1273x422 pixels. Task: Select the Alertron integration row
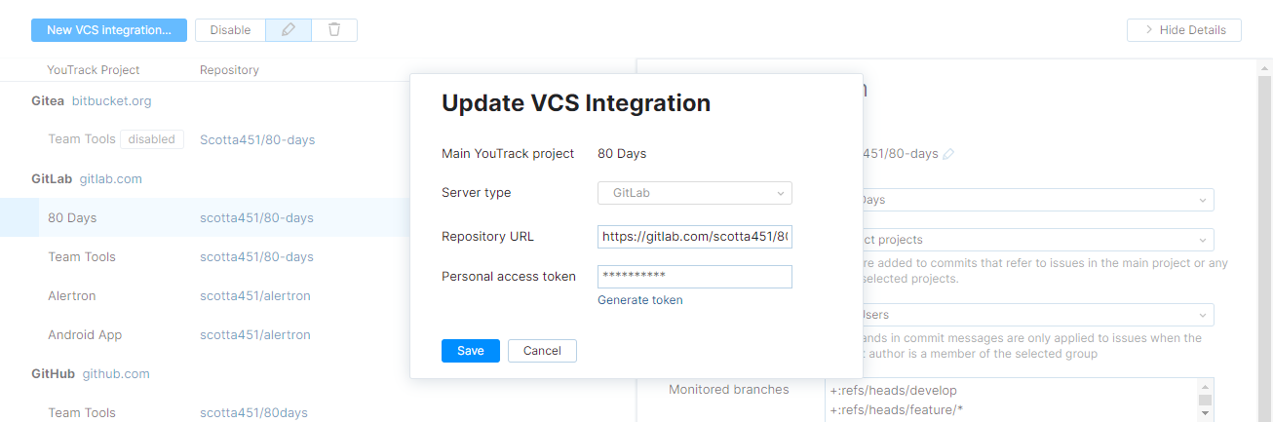(72, 295)
